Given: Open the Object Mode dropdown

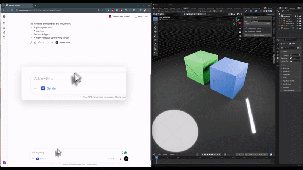Looking at the screenshot, I should pos(164,11).
